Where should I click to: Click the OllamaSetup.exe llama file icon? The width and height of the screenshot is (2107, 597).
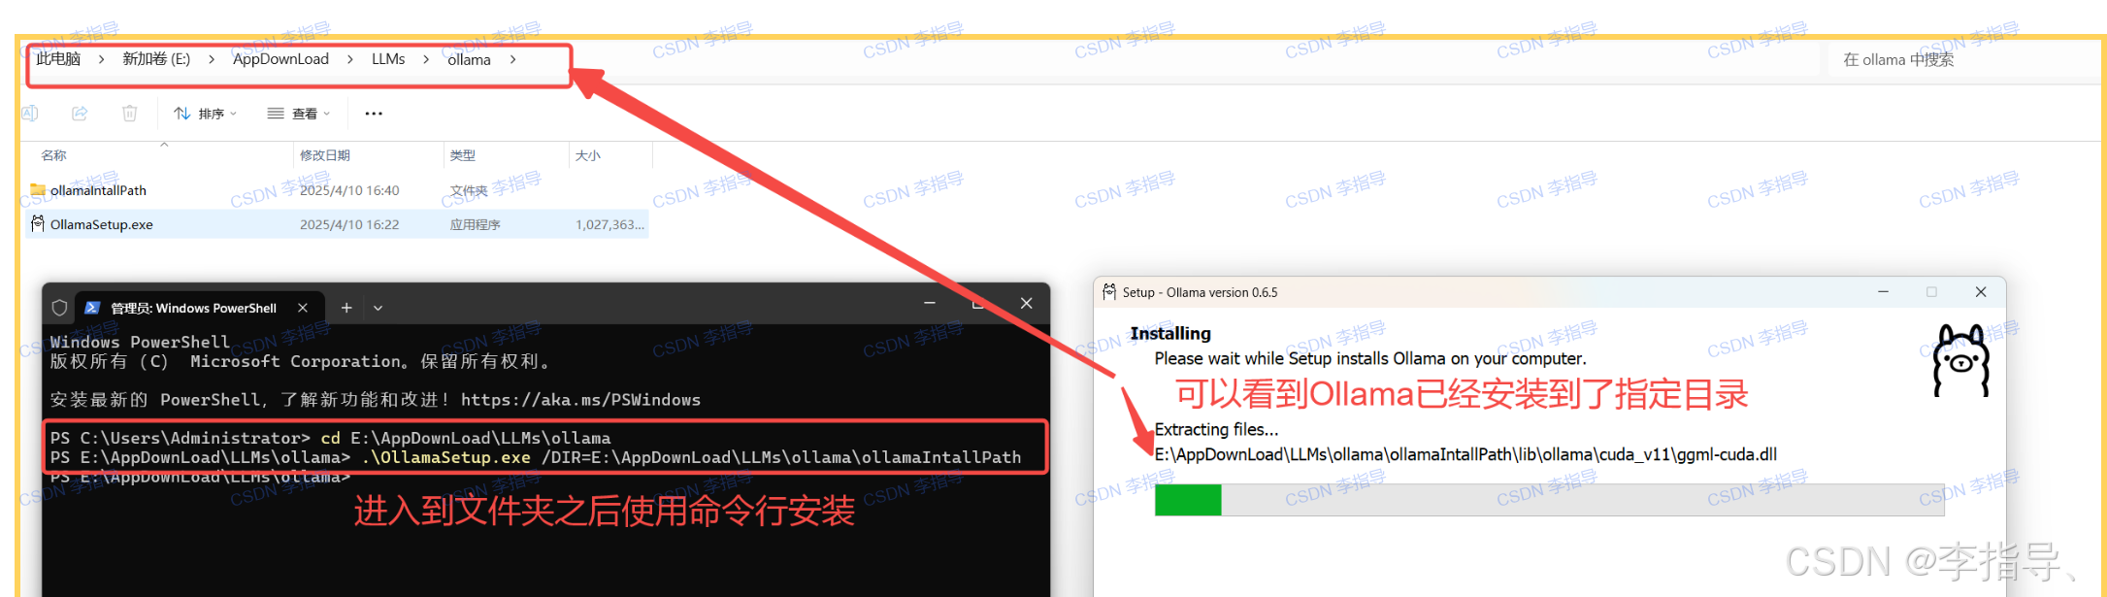pos(38,224)
